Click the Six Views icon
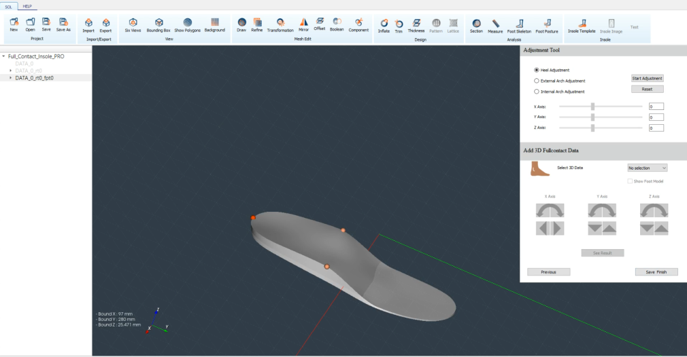Image resolution: width=687 pixels, height=357 pixels. (x=132, y=24)
